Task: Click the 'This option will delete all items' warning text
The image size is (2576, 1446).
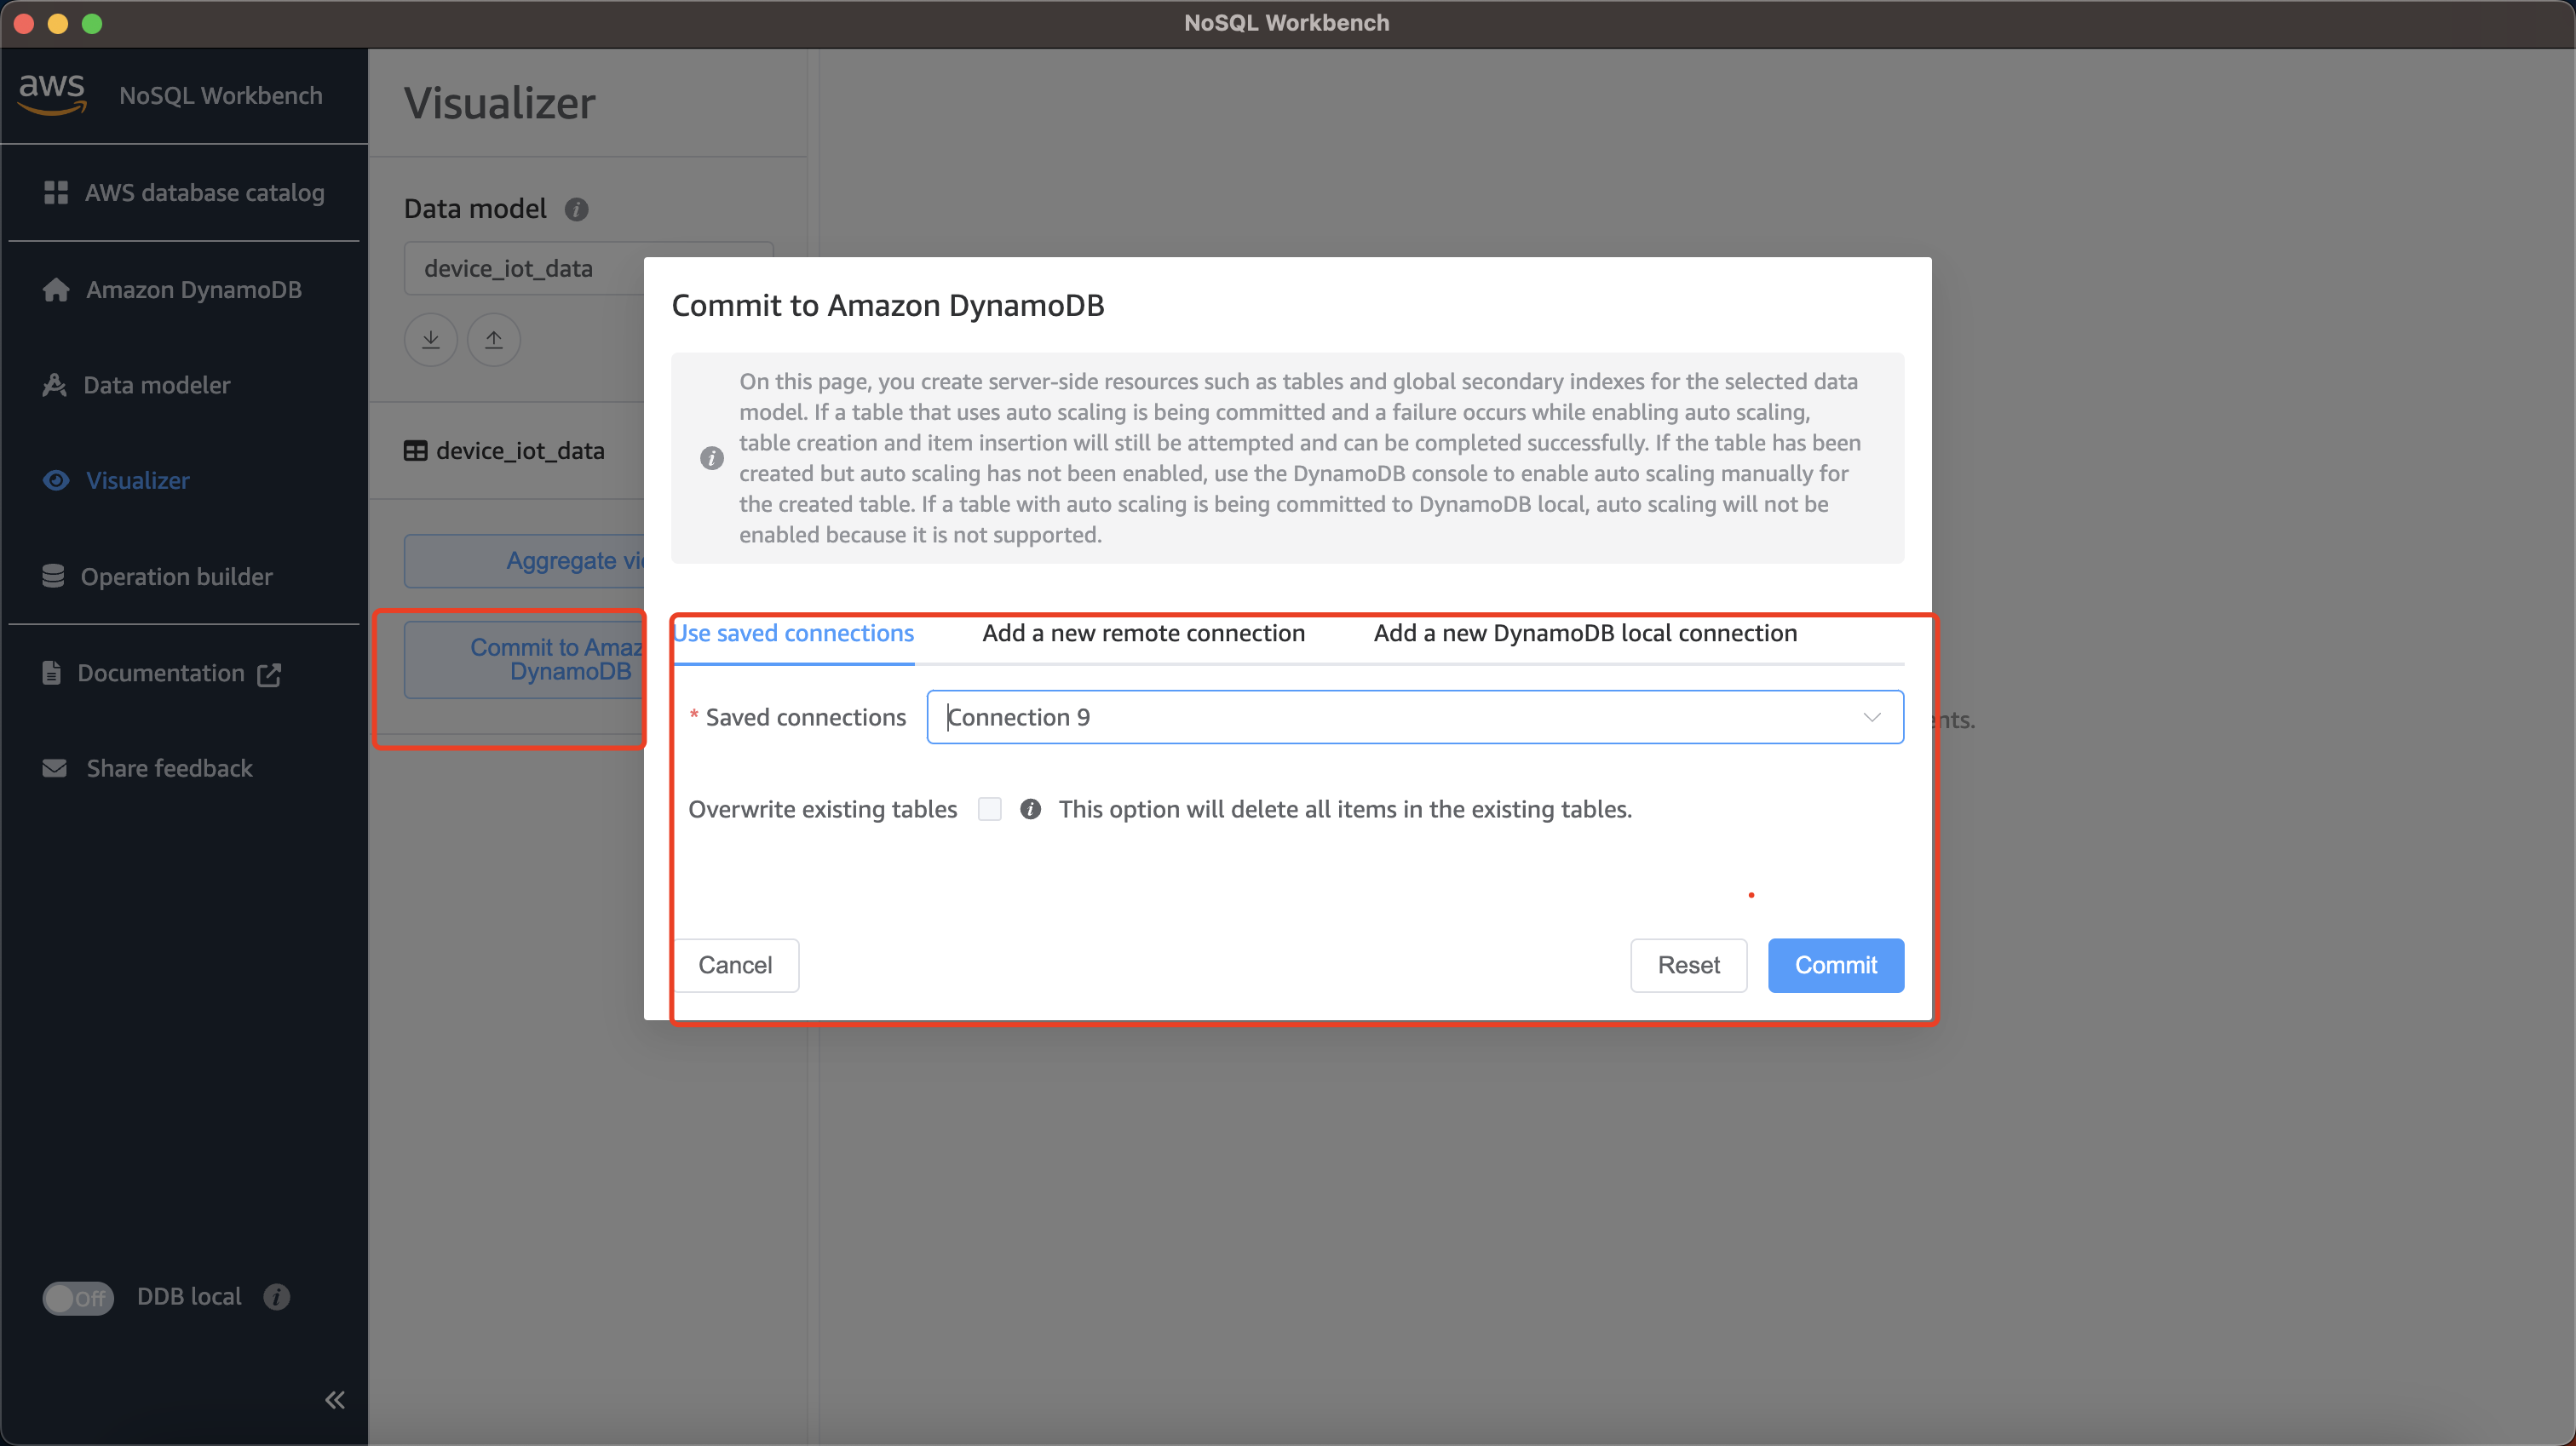Action: coord(1345,809)
